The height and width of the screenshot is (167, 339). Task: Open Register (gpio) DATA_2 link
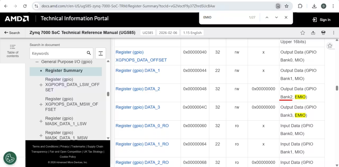click(138, 89)
